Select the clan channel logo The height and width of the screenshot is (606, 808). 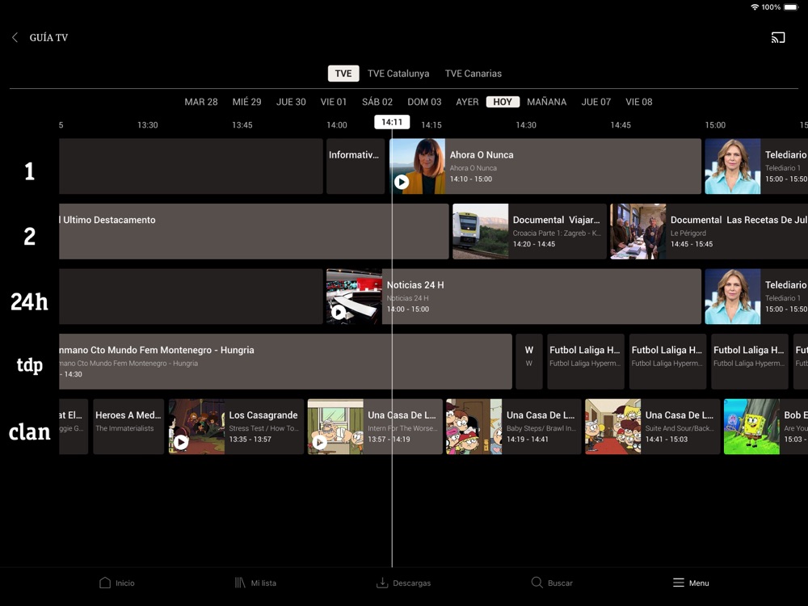point(29,431)
